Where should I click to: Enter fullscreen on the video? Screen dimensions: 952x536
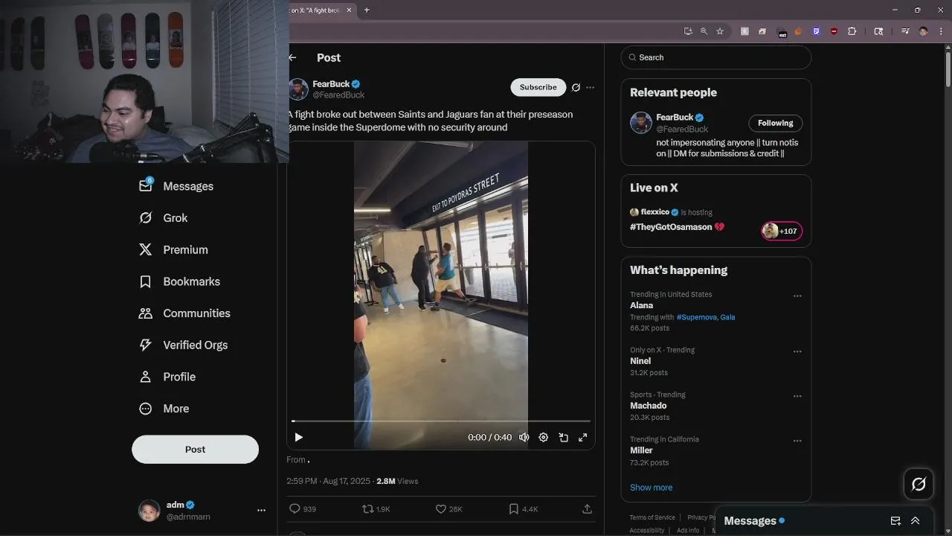point(583,438)
